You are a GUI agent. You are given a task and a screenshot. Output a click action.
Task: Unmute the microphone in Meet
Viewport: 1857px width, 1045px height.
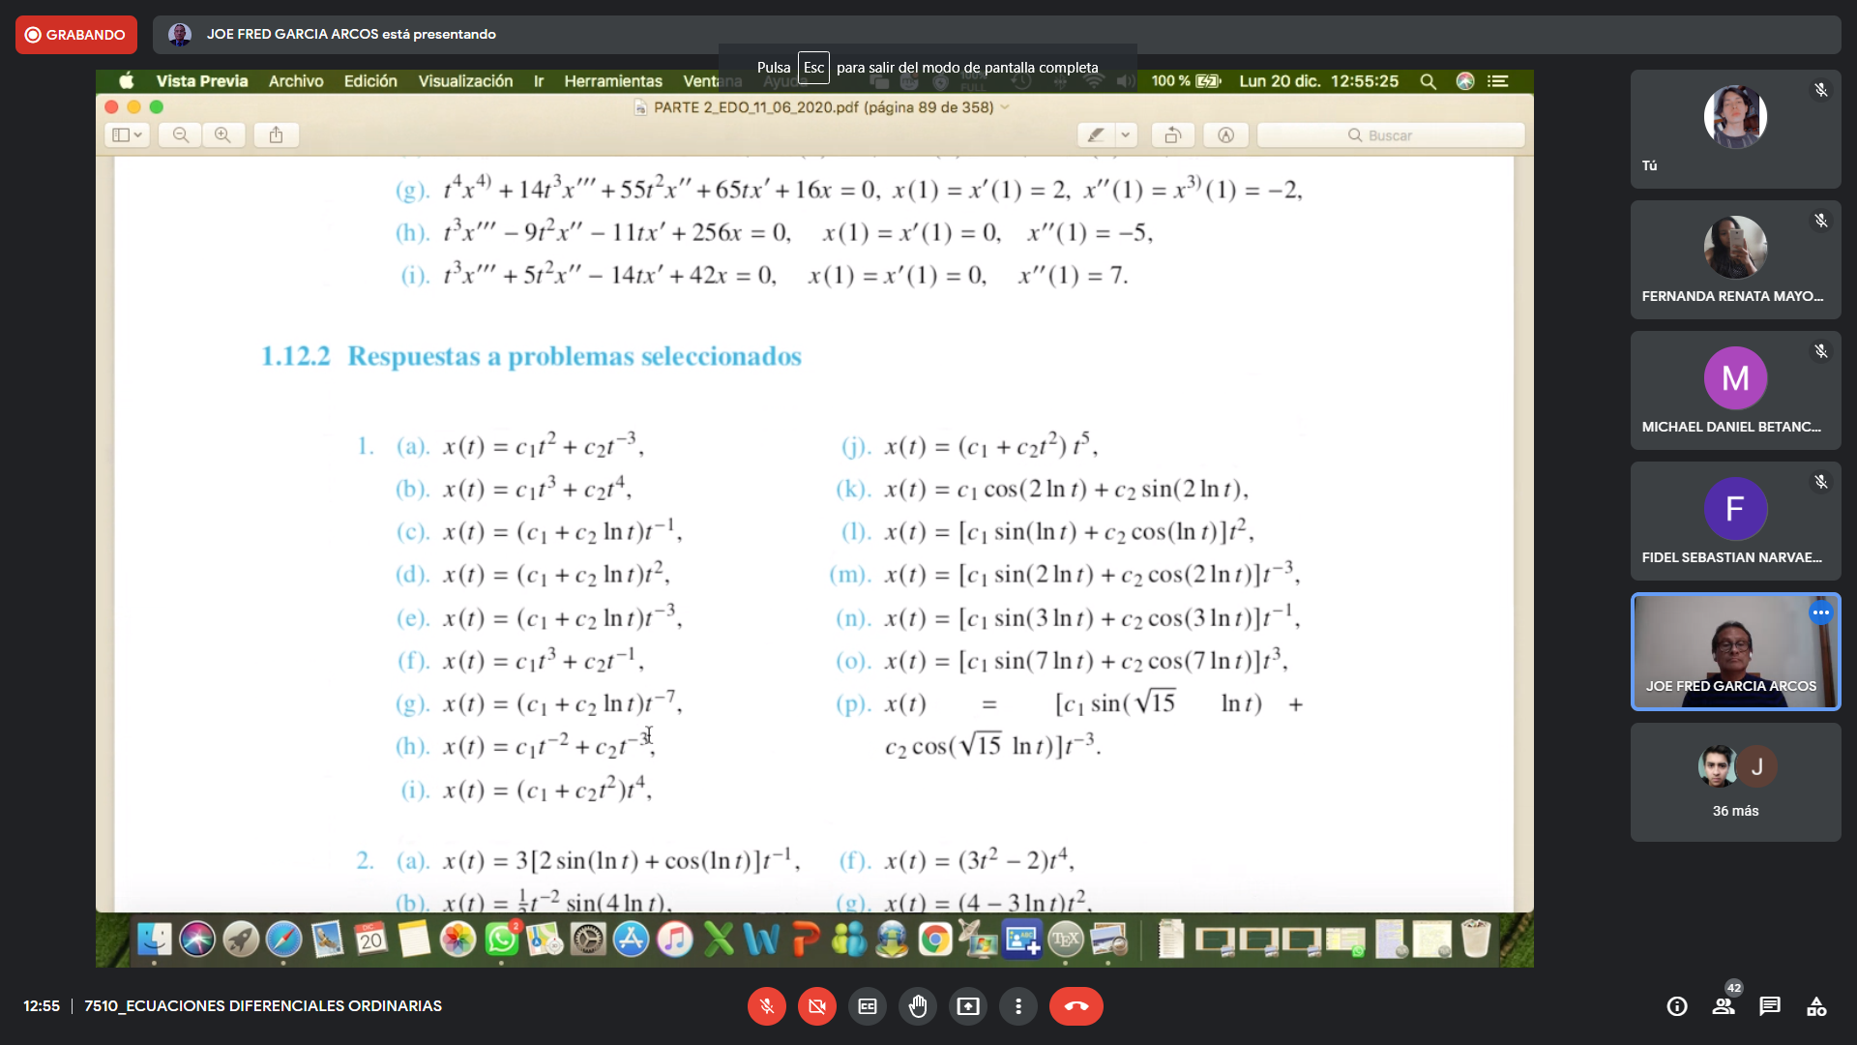[x=766, y=1006]
